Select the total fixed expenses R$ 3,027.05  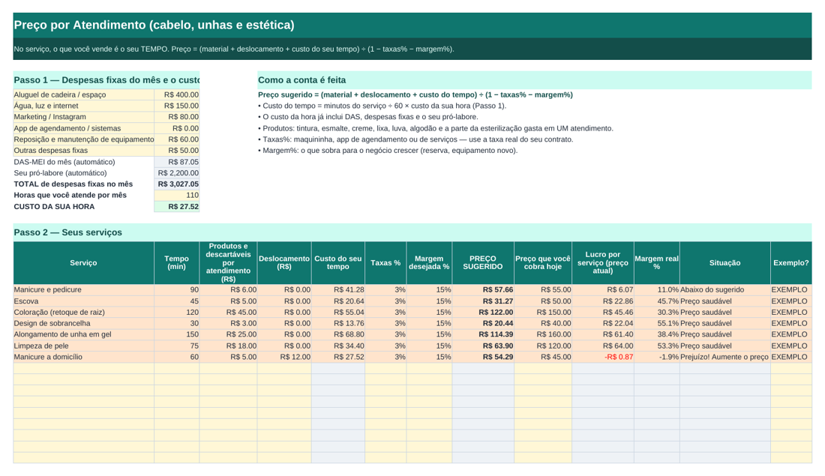tap(177, 184)
